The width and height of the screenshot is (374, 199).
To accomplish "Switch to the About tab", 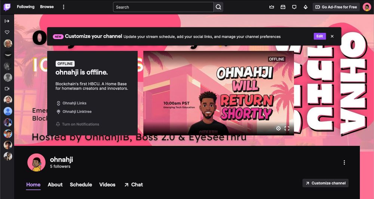I will [55, 184].
